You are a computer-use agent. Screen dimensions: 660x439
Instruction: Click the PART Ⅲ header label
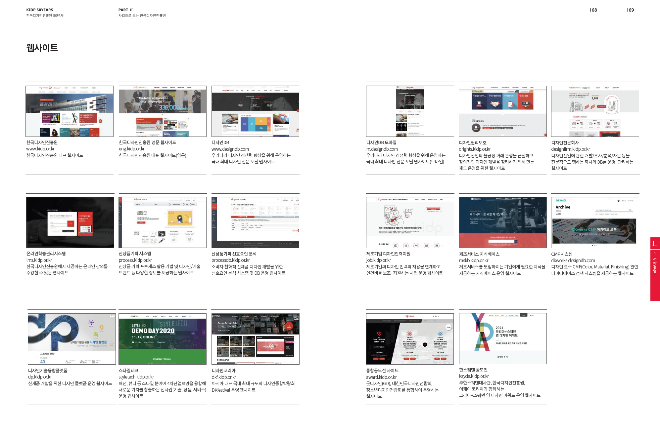125,10
